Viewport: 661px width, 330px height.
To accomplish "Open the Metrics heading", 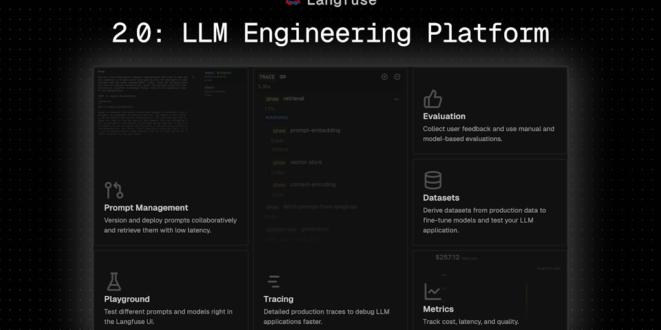I will click(x=438, y=309).
